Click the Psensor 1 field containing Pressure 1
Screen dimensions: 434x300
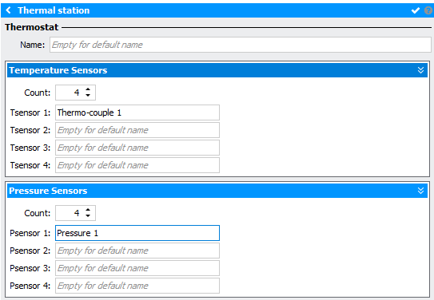[x=137, y=233]
